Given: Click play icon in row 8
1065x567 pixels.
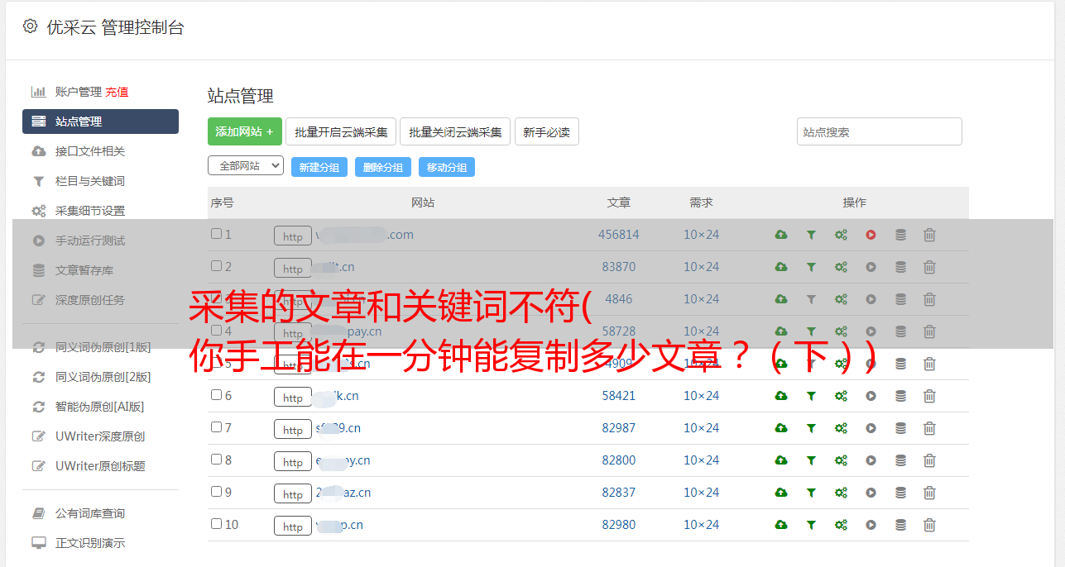Looking at the screenshot, I should [x=871, y=460].
